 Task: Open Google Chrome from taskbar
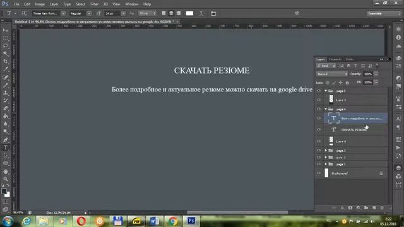click(x=172, y=221)
